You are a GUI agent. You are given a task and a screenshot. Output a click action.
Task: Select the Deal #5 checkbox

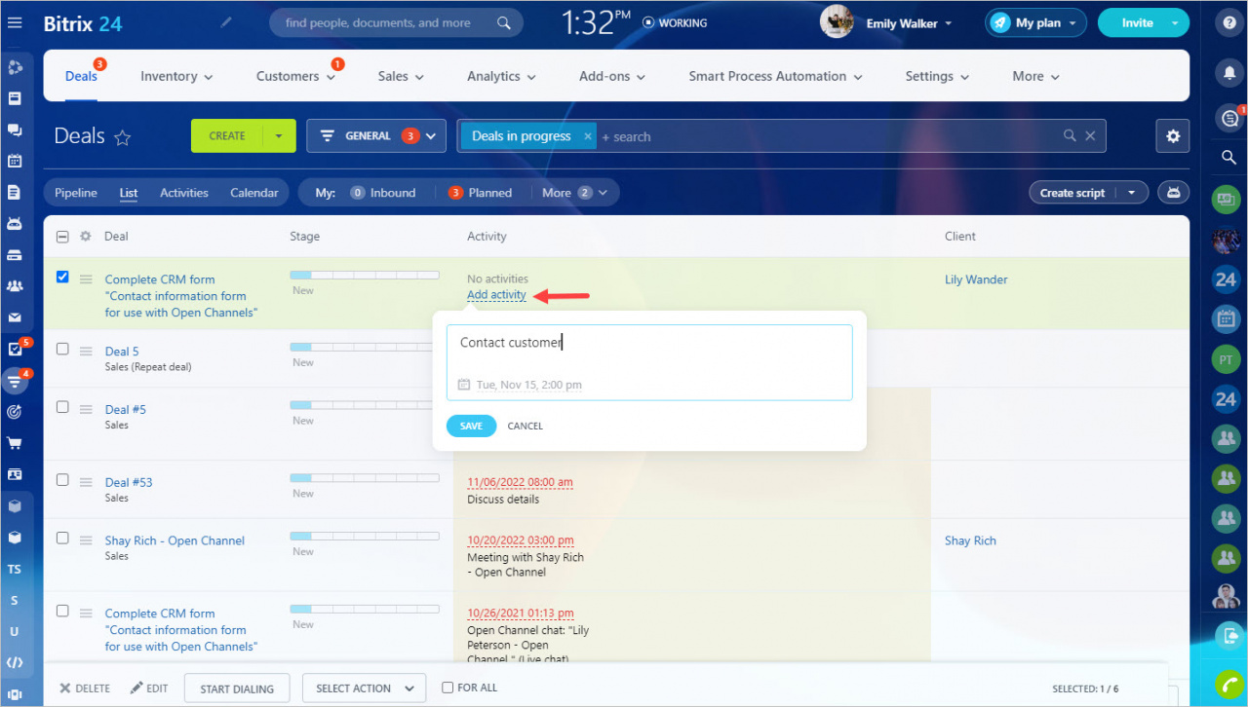(62, 407)
